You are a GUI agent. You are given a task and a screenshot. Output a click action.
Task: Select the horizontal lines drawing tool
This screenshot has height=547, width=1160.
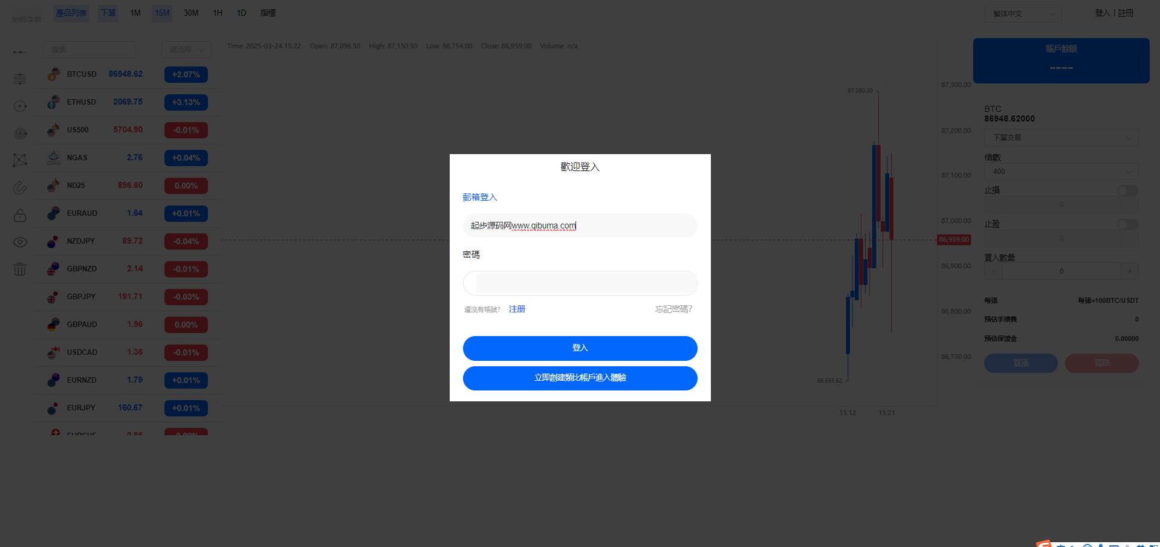tap(20, 79)
